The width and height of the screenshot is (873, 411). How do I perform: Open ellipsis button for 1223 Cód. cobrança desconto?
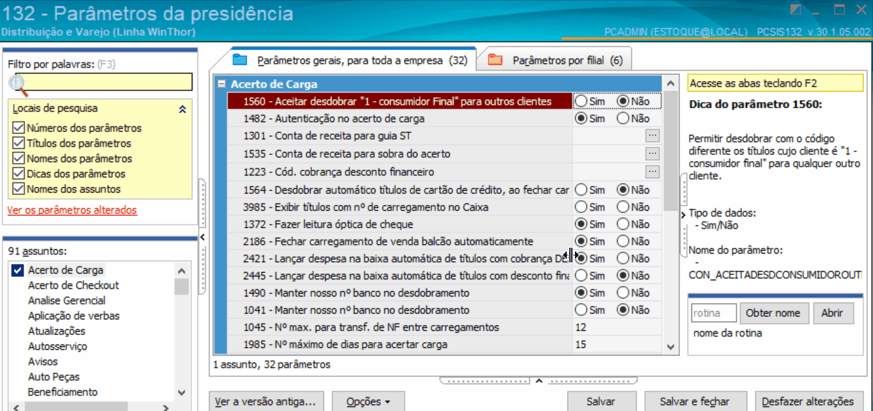click(x=652, y=172)
